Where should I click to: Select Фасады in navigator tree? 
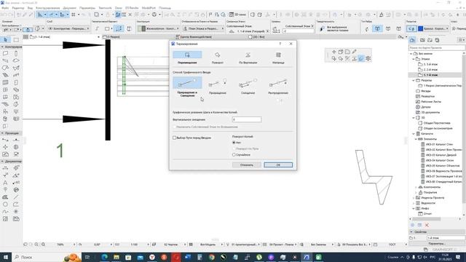click(425, 91)
